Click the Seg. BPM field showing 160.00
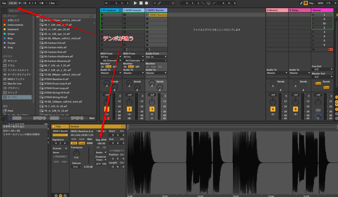Viewport: 338px width, 197px height. [101, 143]
